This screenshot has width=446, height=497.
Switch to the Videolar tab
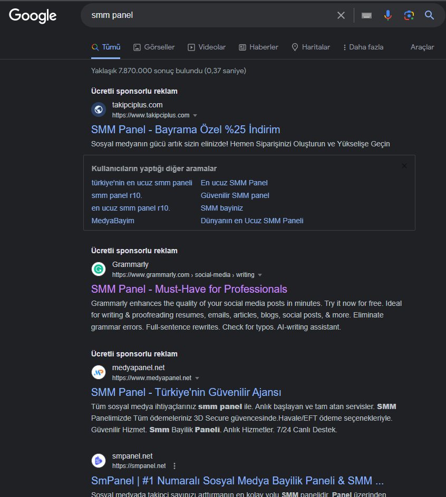[207, 47]
